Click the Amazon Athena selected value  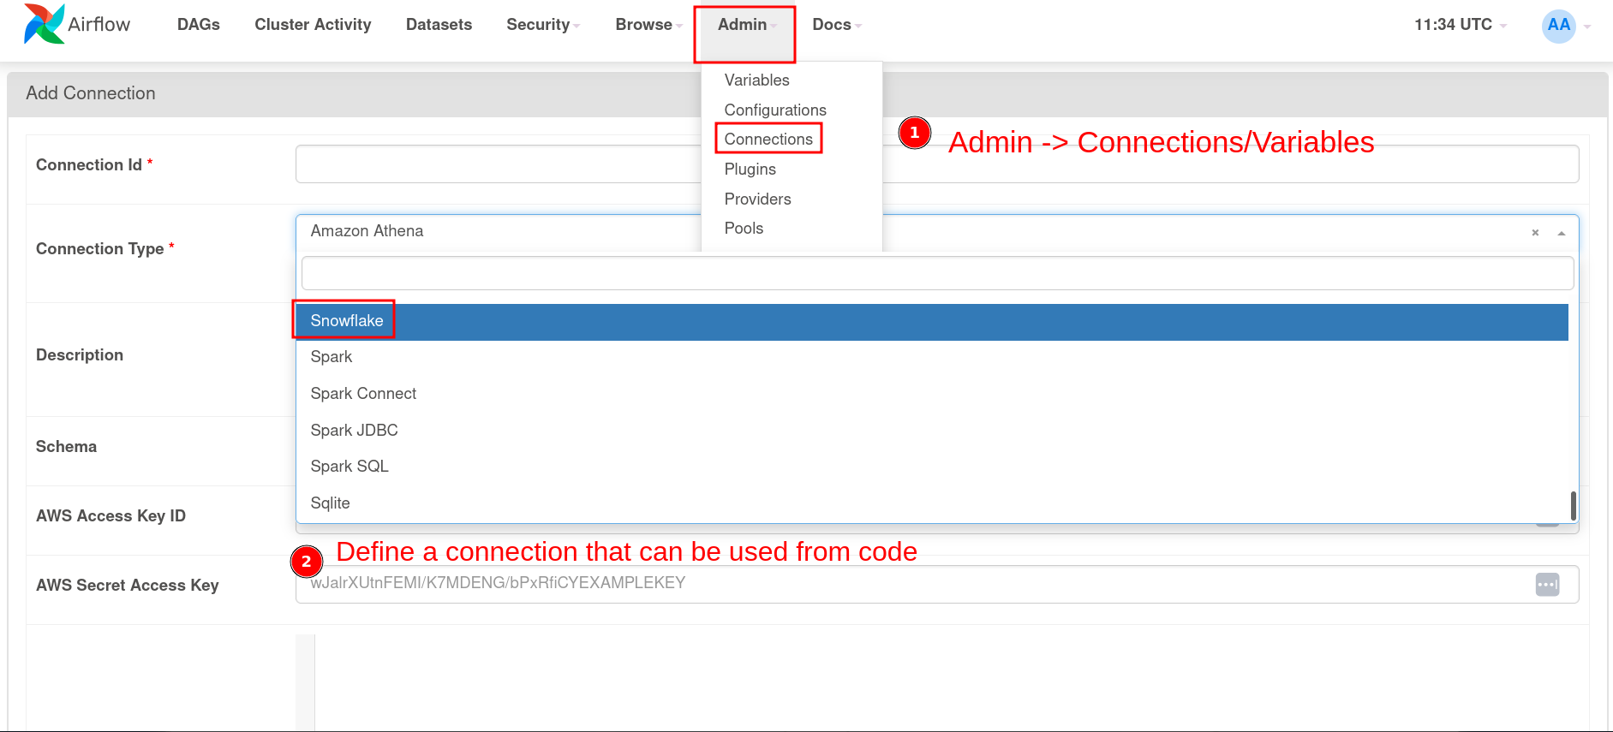(x=367, y=231)
